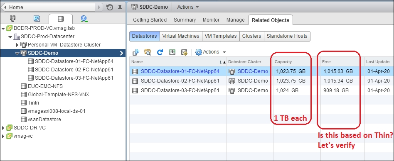Click the vCenter icon for SDDC-DR-VC
The height and width of the screenshot is (161, 394).
pos(9,128)
